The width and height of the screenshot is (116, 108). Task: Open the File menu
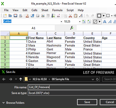point(6,10)
